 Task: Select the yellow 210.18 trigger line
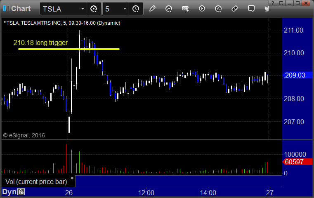[68, 49]
